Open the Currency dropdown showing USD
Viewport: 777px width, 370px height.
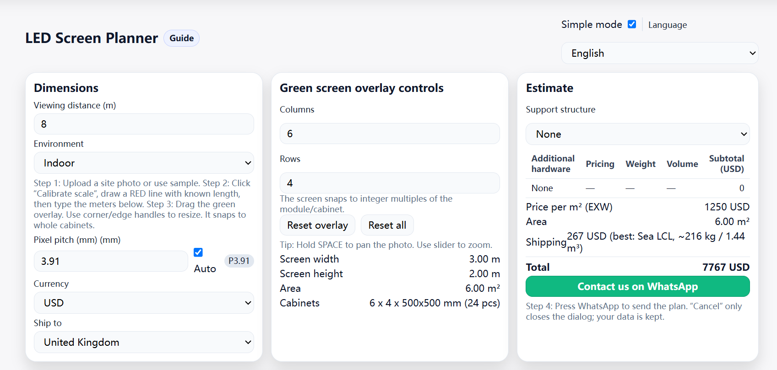tap(144, 303)
